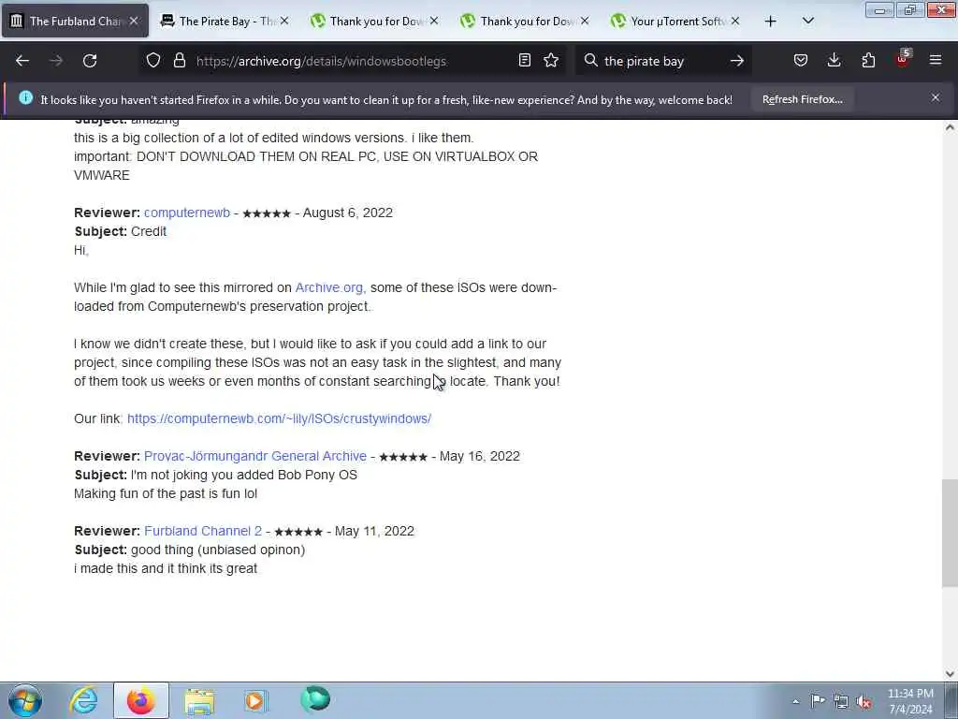Dismiss the Firefox notification bar
Screen dimensions: 958x719
click(936, 97)
